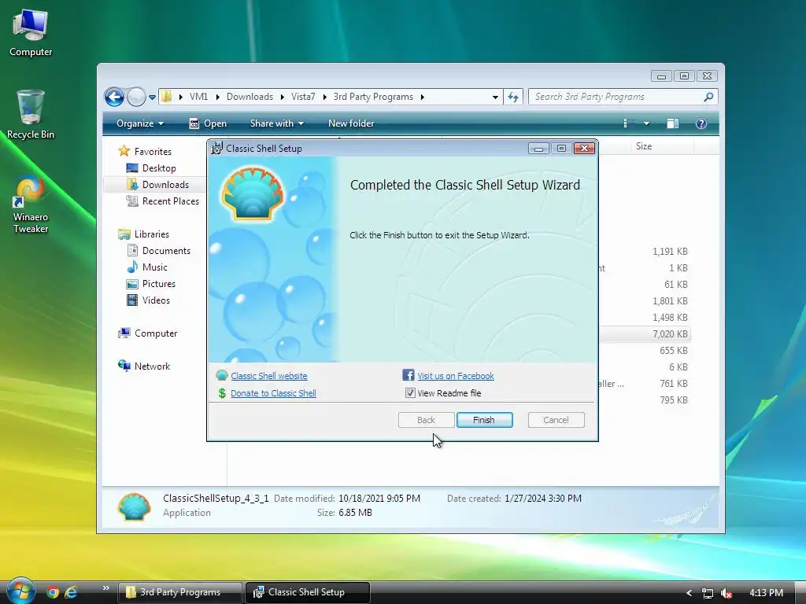Select Vista7 in the address breadcrumb

click(x=303, y=97)
